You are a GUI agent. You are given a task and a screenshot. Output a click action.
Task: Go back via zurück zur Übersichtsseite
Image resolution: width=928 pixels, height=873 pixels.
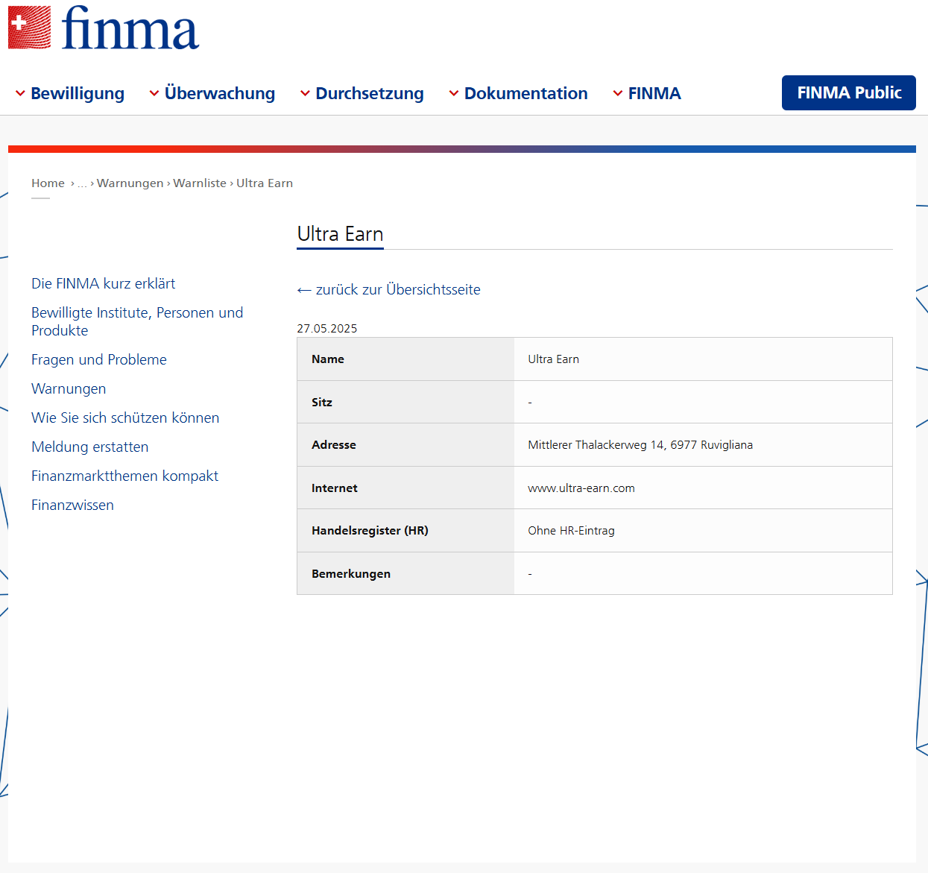pyautogui.click(x=388, y=289)
